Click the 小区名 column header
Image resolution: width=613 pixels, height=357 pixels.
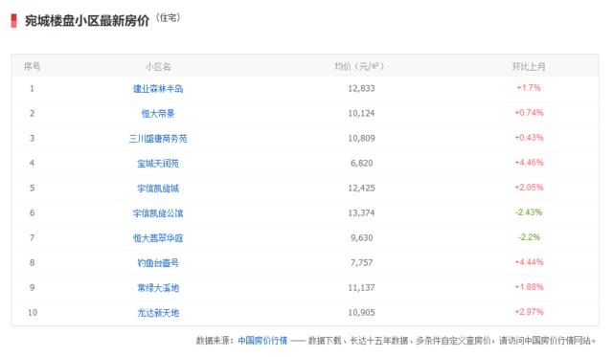pyautogui.click(x=158, y=67)
